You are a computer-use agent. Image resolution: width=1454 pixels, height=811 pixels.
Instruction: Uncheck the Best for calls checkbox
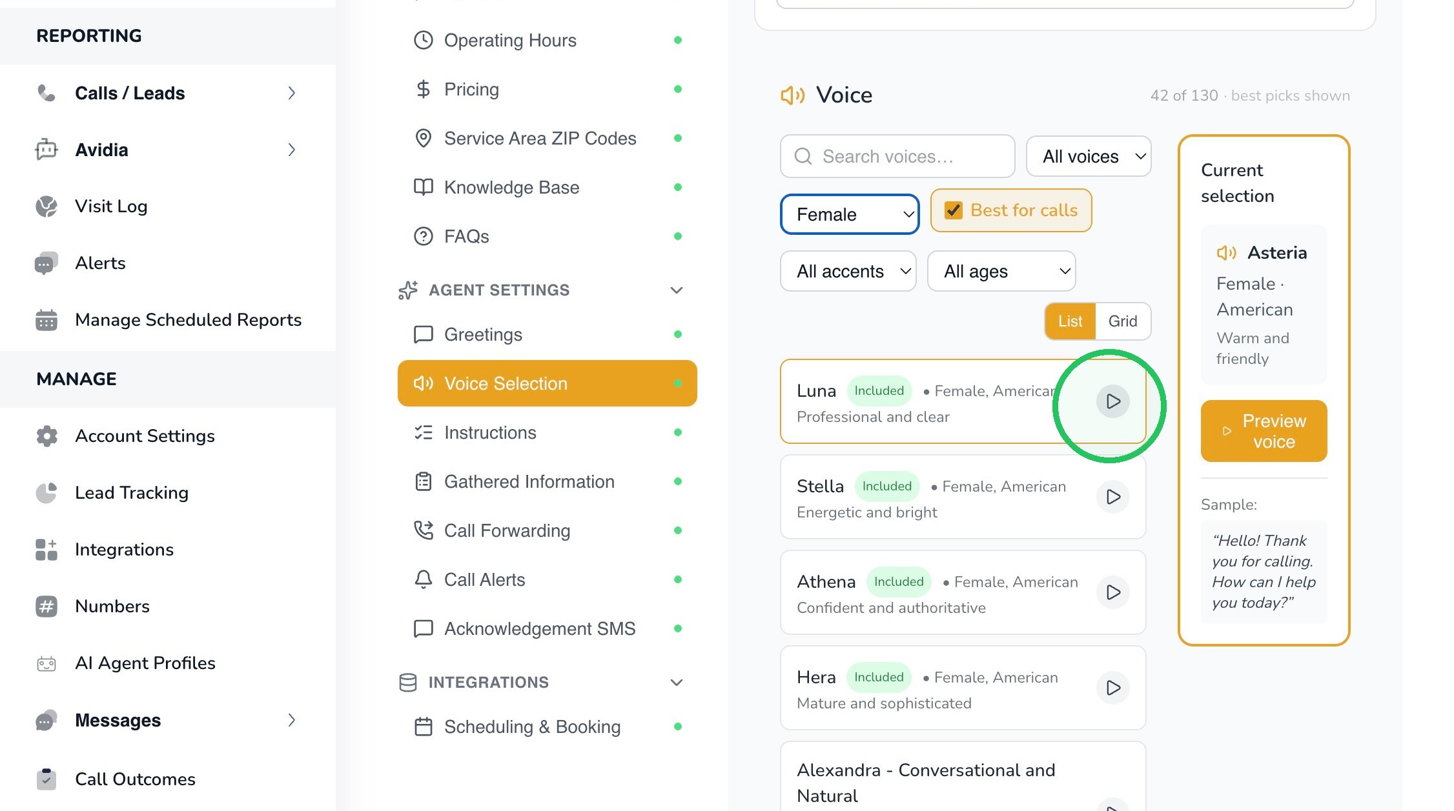(x=953, y=210)
